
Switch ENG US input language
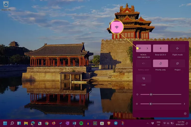click(159, 123)
